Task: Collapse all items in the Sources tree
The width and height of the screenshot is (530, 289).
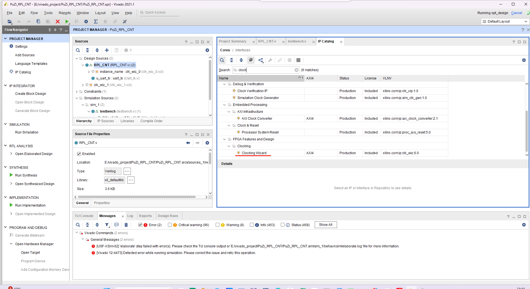Action: pos(88,50)
